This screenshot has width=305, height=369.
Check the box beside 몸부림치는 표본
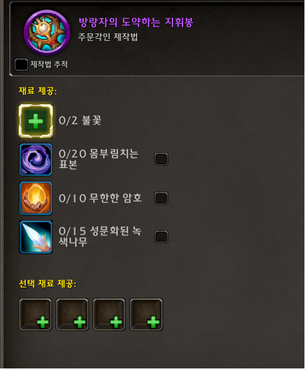(x=161, y=159)
